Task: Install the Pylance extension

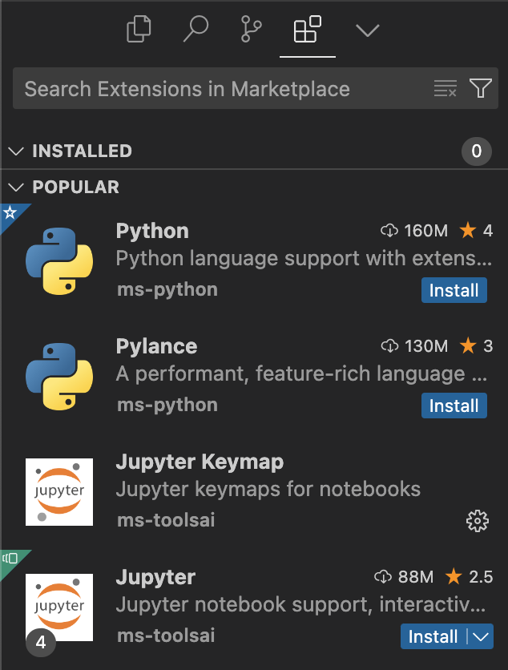Action: (x=454, y=406)
